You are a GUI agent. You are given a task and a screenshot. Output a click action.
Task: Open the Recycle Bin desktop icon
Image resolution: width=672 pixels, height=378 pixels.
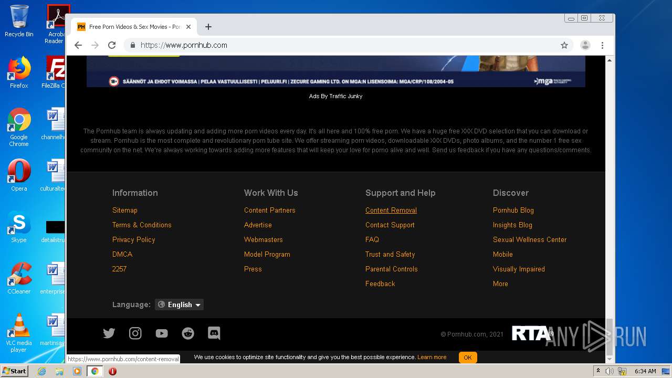19,21
